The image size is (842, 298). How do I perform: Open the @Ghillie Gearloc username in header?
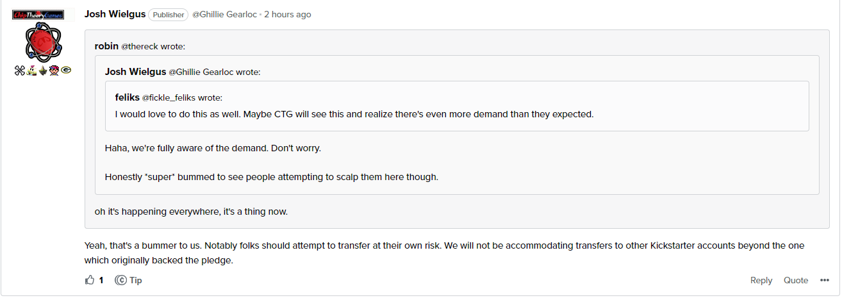[x=224, y=14]
